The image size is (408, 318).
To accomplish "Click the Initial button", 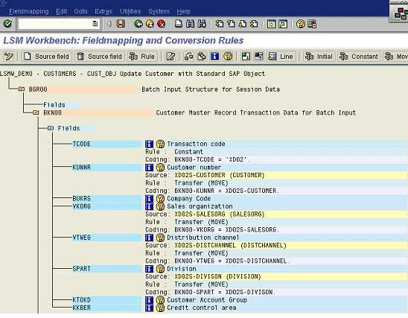I will coord(319,57).
